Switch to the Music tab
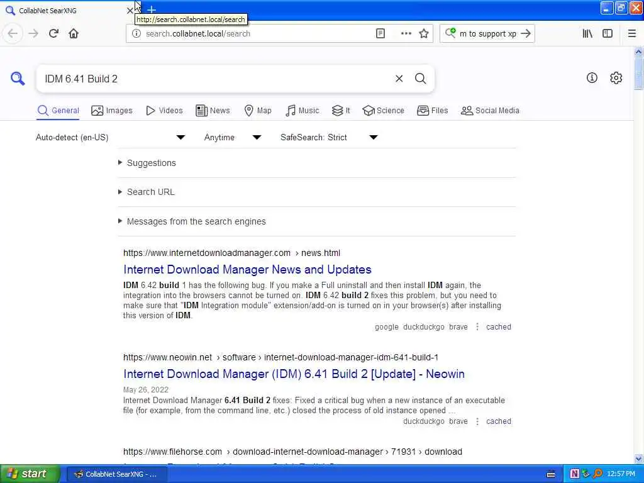This screenshot has width=644, height=483. coord(303,111)
